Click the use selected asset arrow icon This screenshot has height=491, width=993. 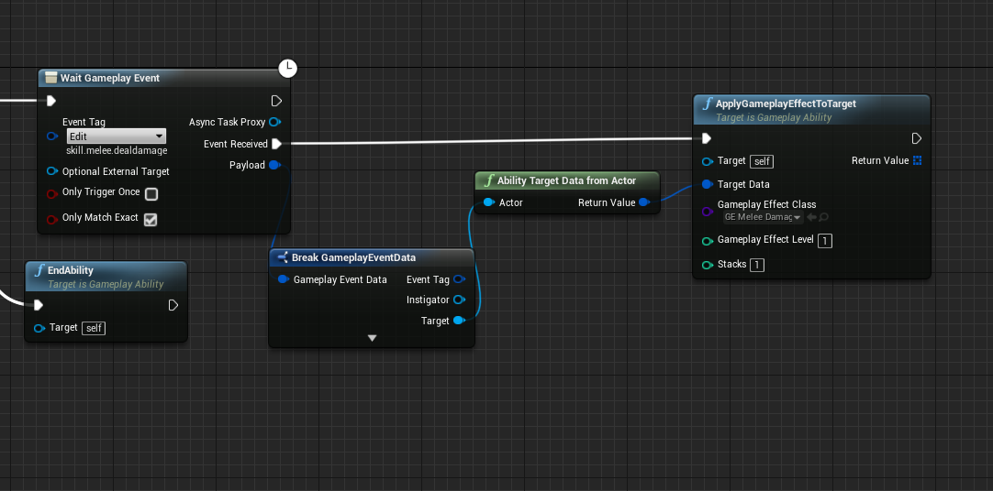pyautogui.click(x=811, y=217)
